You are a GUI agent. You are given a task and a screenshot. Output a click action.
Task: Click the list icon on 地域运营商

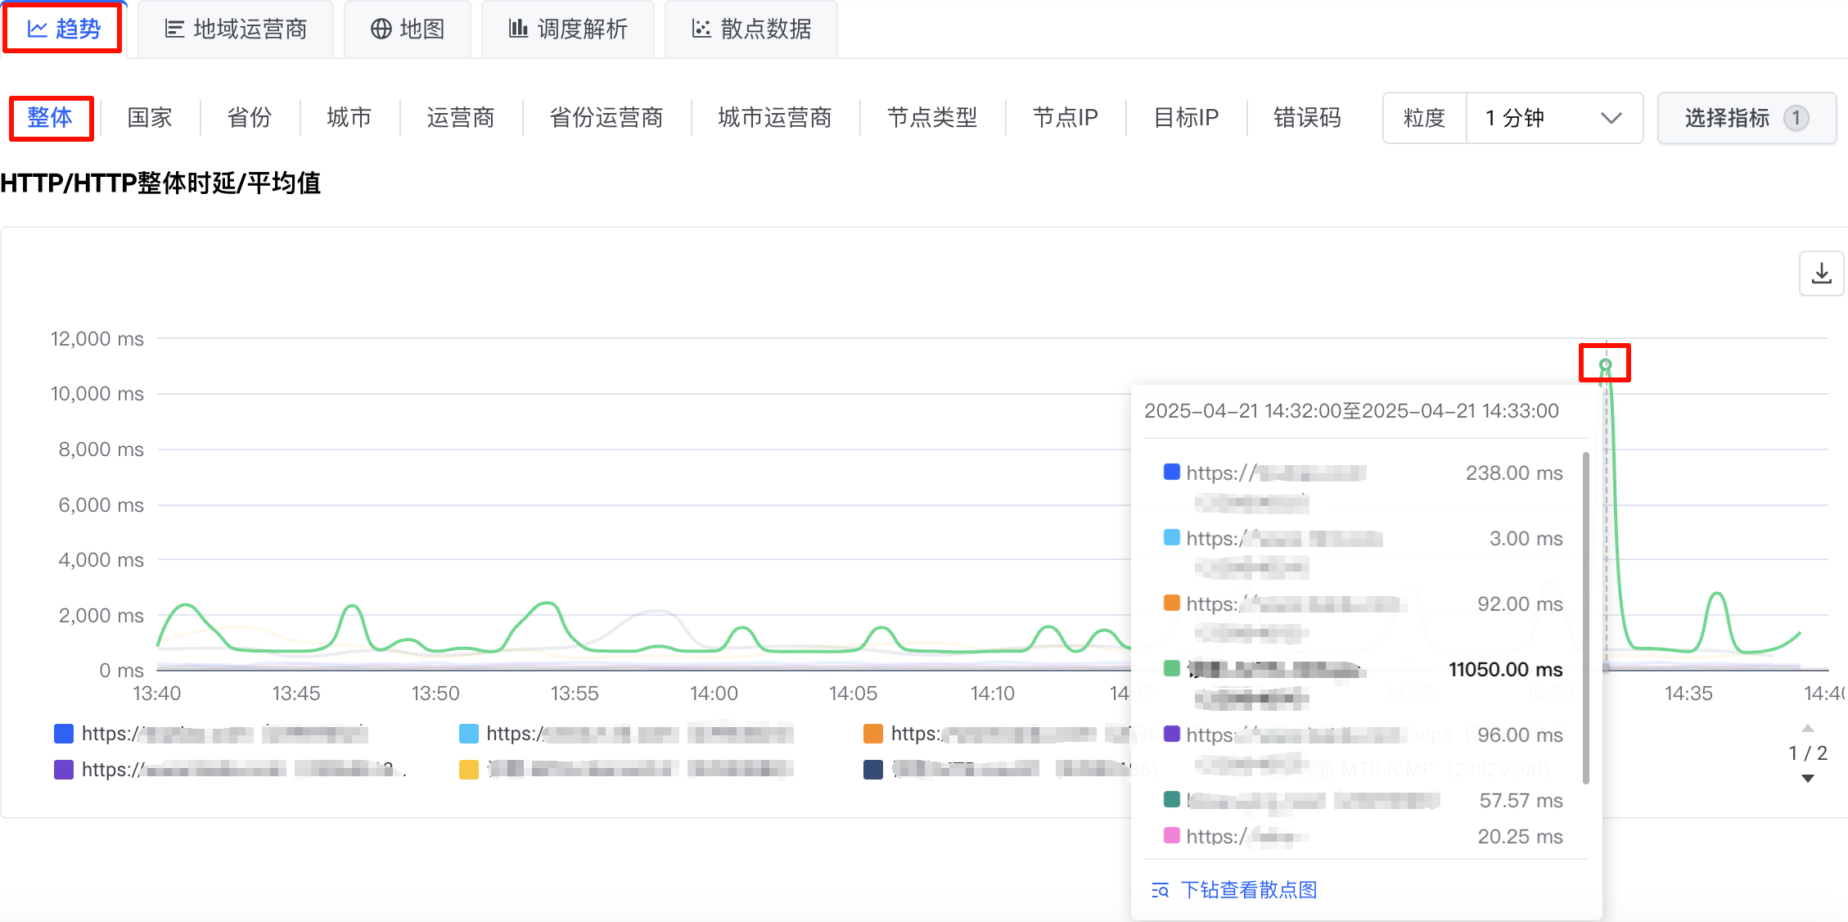(x=174, y=29)
